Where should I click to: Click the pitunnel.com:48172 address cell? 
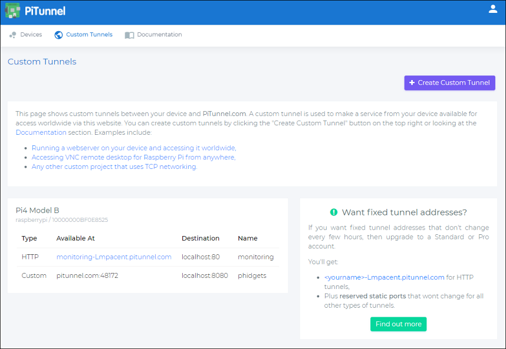(x=87, y=275)
